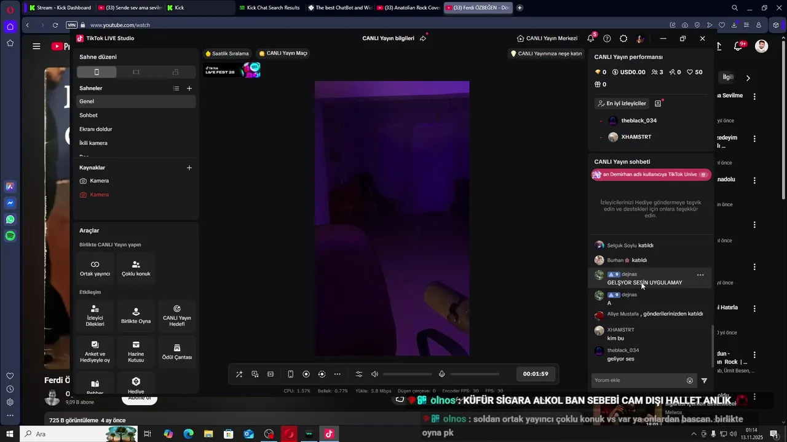The image size is (787, 442).
Task: Open Spotify in Opera sidebar
Action: 10,236
